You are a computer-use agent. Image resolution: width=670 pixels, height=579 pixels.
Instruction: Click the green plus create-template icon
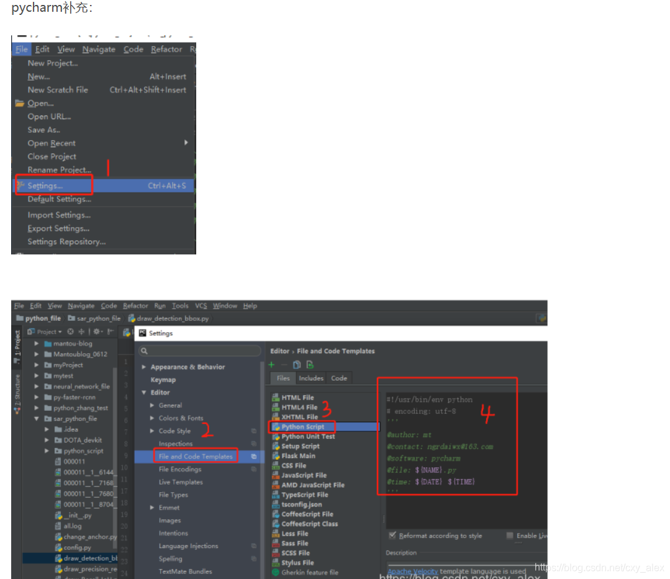271,365
